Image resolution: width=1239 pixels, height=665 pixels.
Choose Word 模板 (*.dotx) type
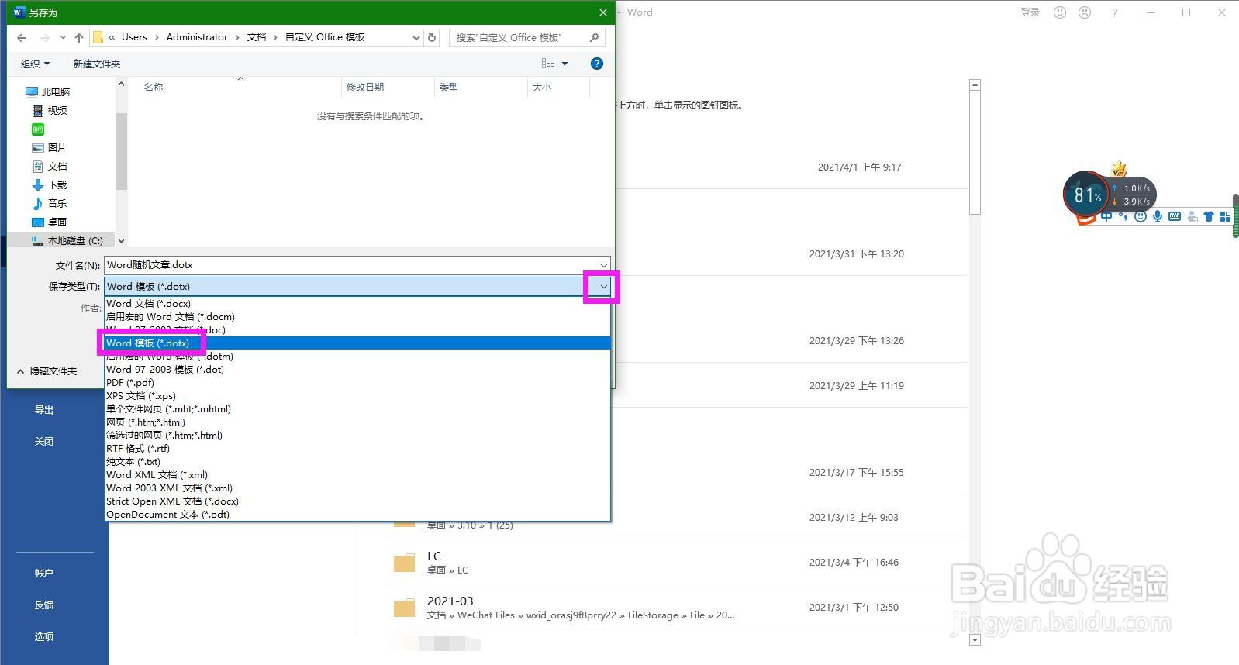(357, 343)
